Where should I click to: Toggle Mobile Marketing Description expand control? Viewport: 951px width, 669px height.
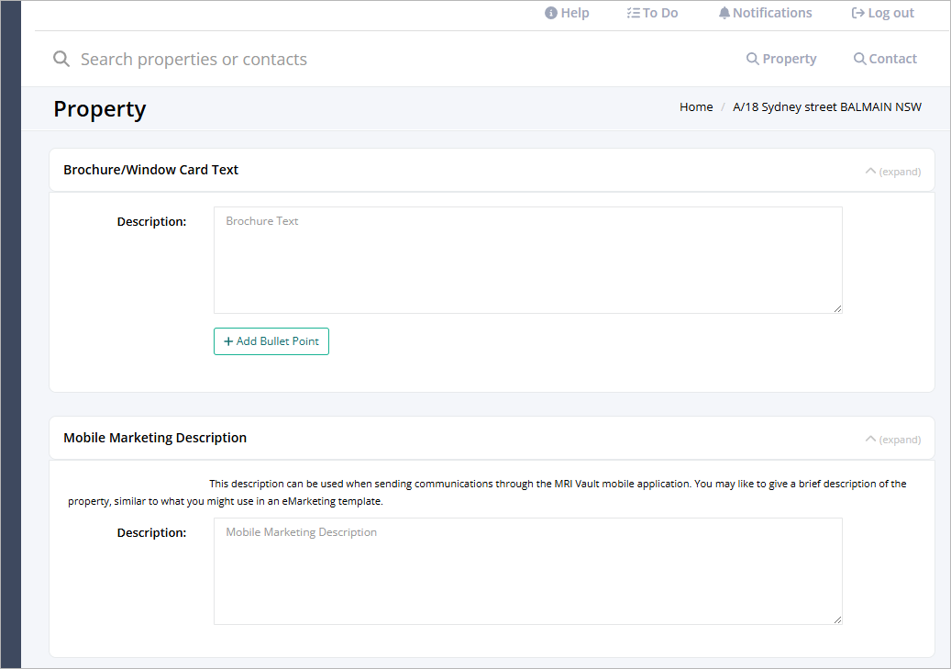tap(893, 439)
